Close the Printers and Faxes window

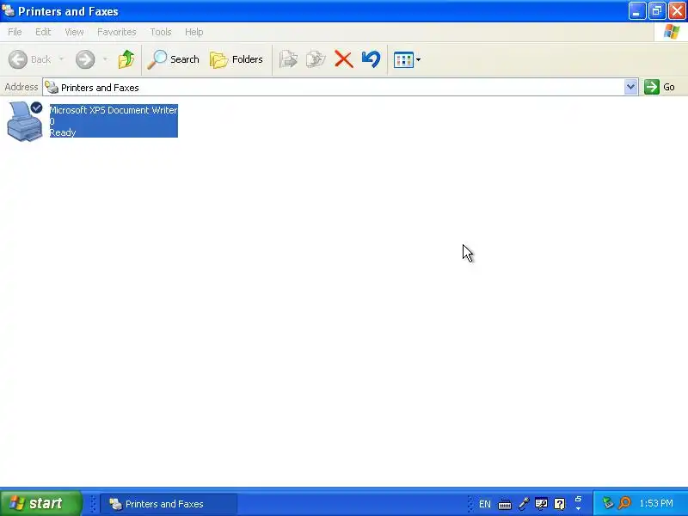pyautogui.click(x=677, y=11)
